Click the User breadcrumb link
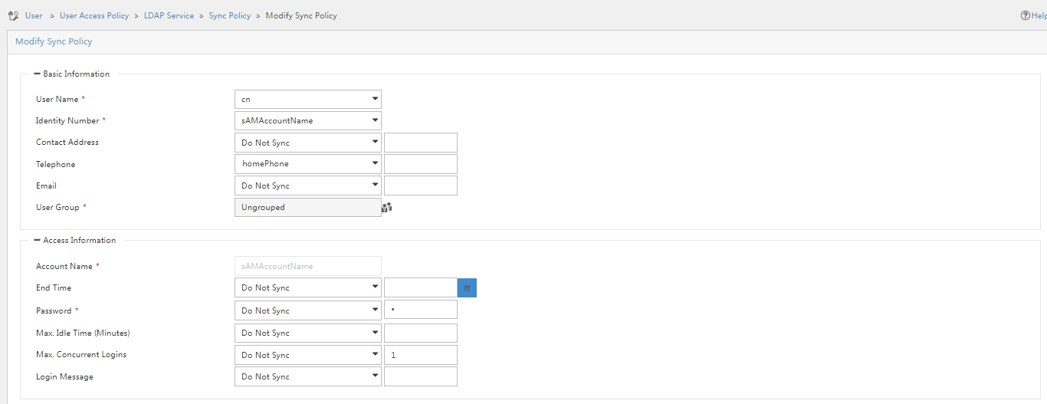 coord(34,15)
